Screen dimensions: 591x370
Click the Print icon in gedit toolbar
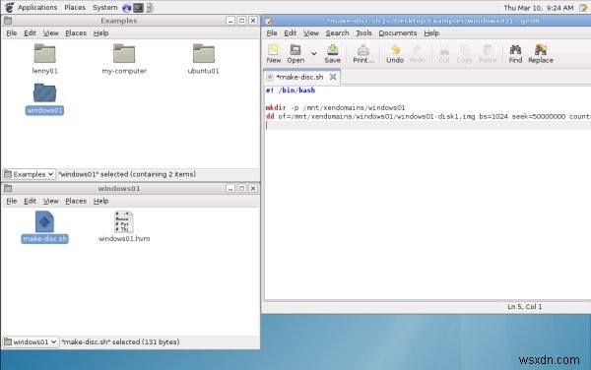pyautogui.click(x=363, y=54)
